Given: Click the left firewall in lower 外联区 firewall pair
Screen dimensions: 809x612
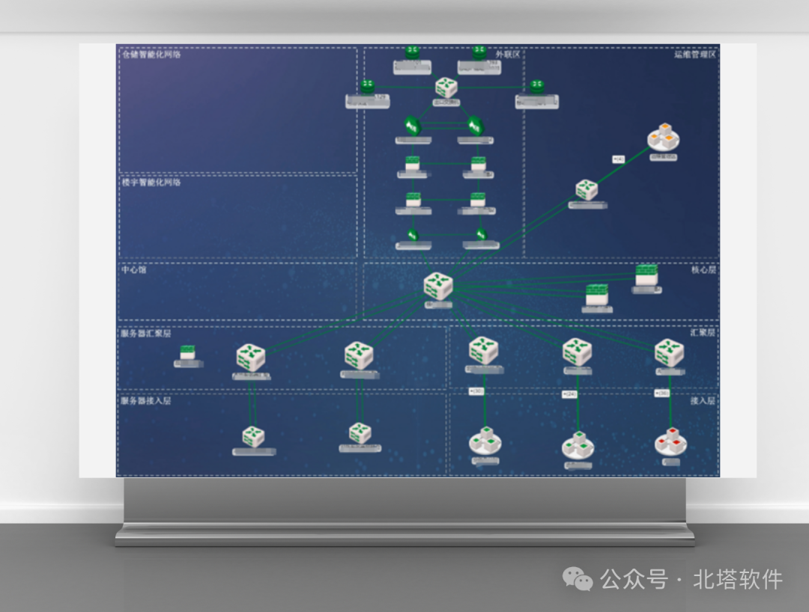Looking at the screenshot, I should coord(413,200).
